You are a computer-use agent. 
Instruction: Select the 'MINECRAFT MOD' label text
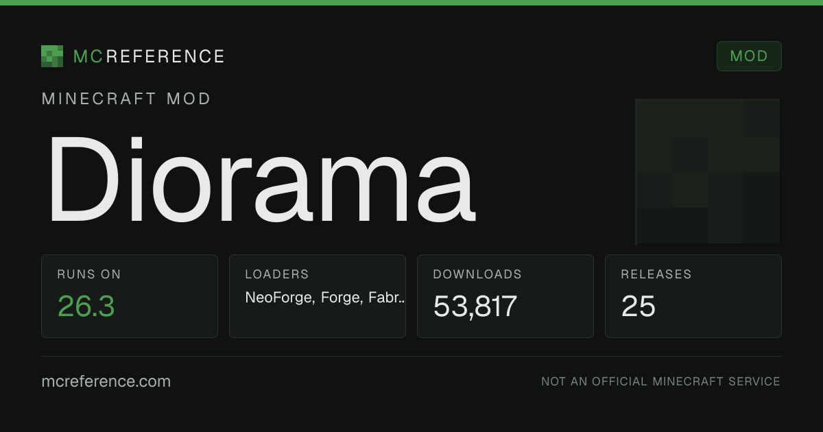(126, 99)
